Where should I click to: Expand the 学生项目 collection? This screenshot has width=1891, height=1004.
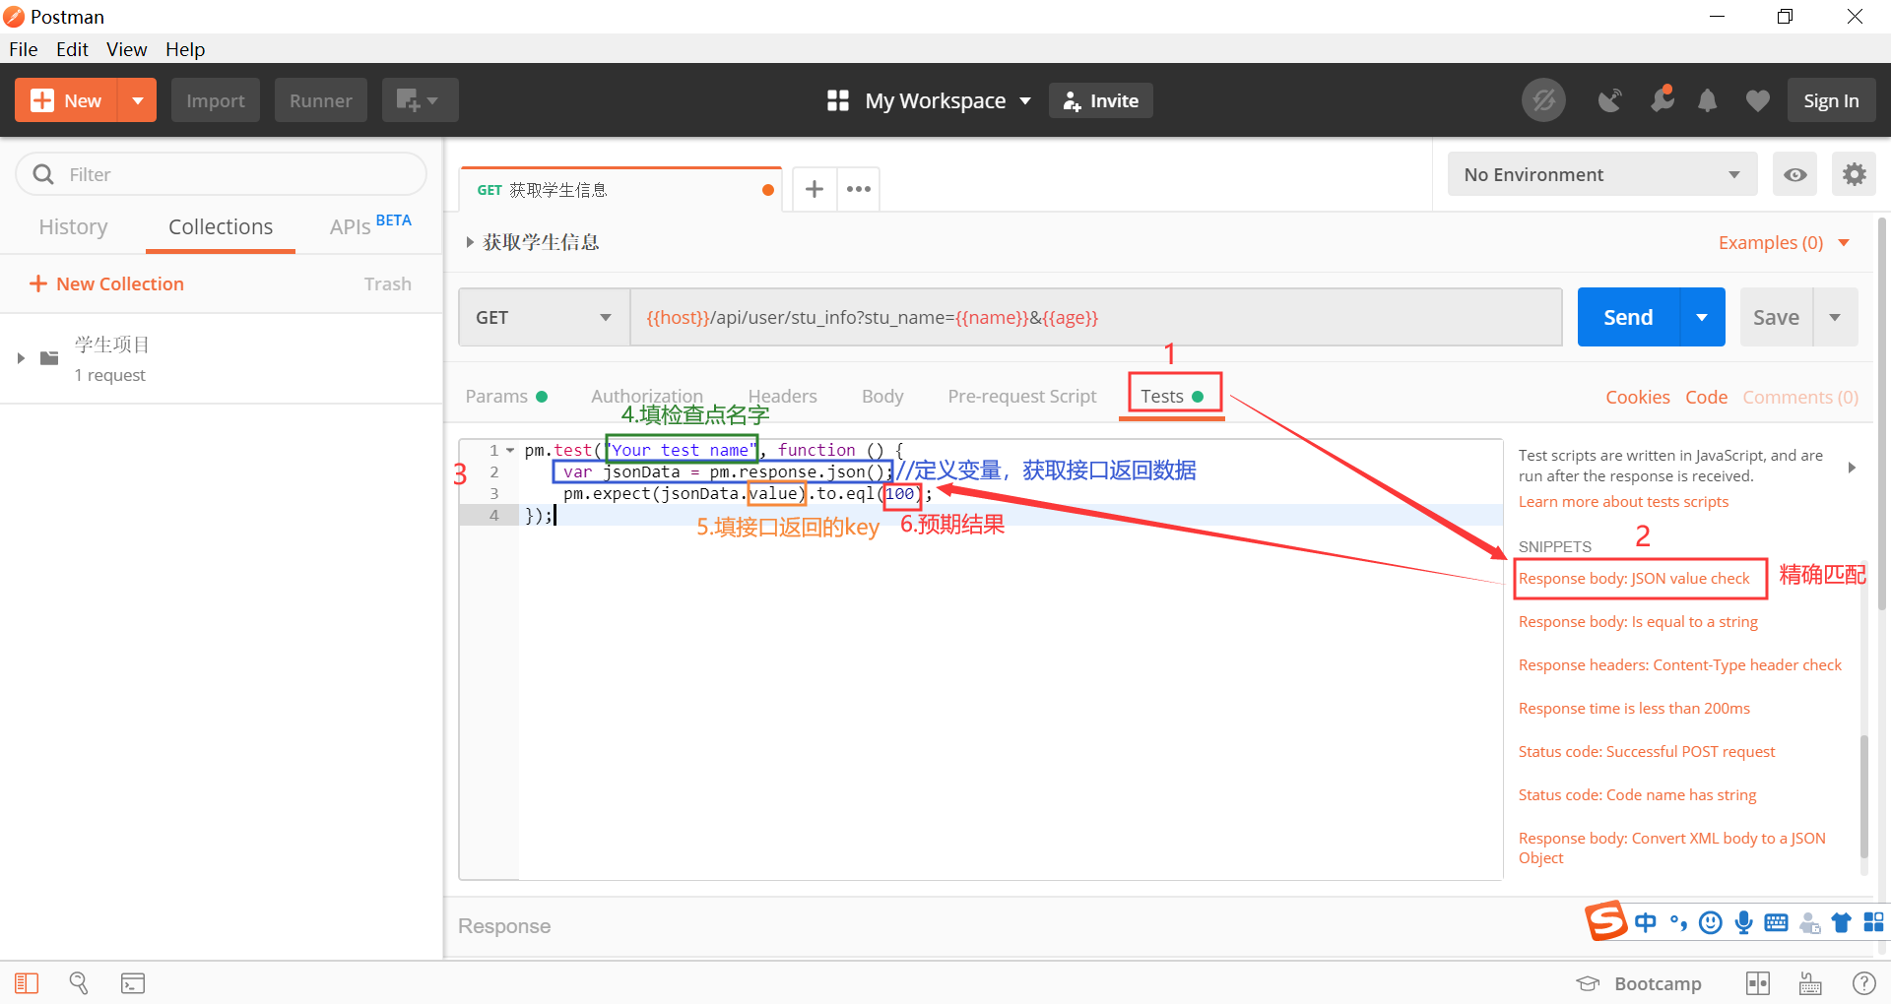[x=21, y=358]
